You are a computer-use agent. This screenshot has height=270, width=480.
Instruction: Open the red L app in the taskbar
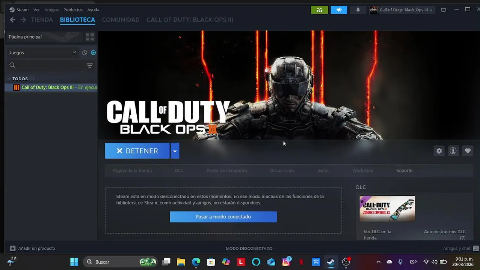pyautogui.click(x=241, y=262)
